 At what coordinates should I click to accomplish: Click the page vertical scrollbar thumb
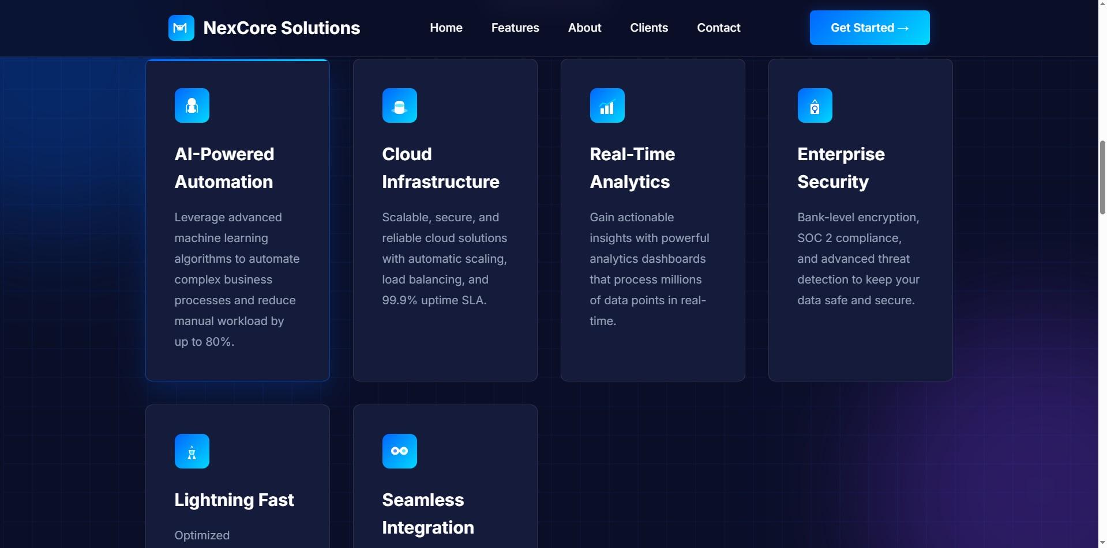1102,177
